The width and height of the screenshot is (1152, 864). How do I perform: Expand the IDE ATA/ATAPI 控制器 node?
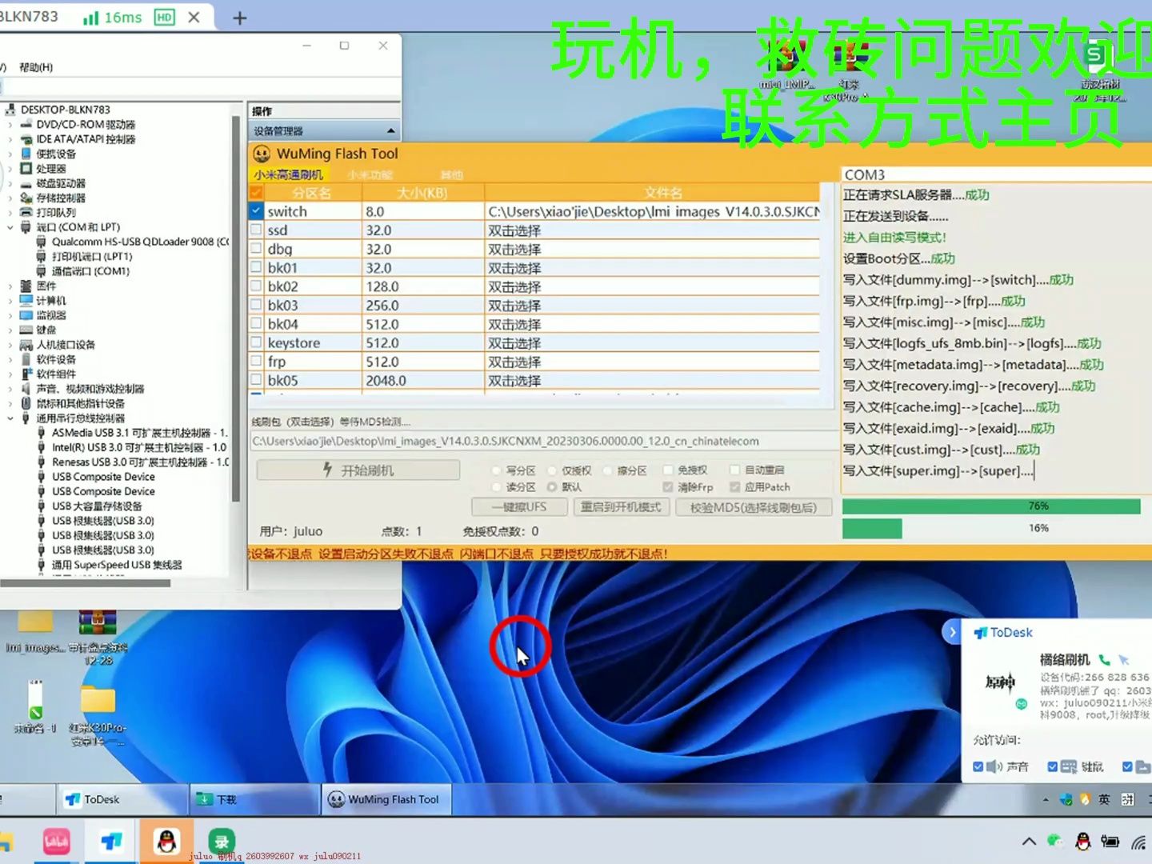[10, 139]
